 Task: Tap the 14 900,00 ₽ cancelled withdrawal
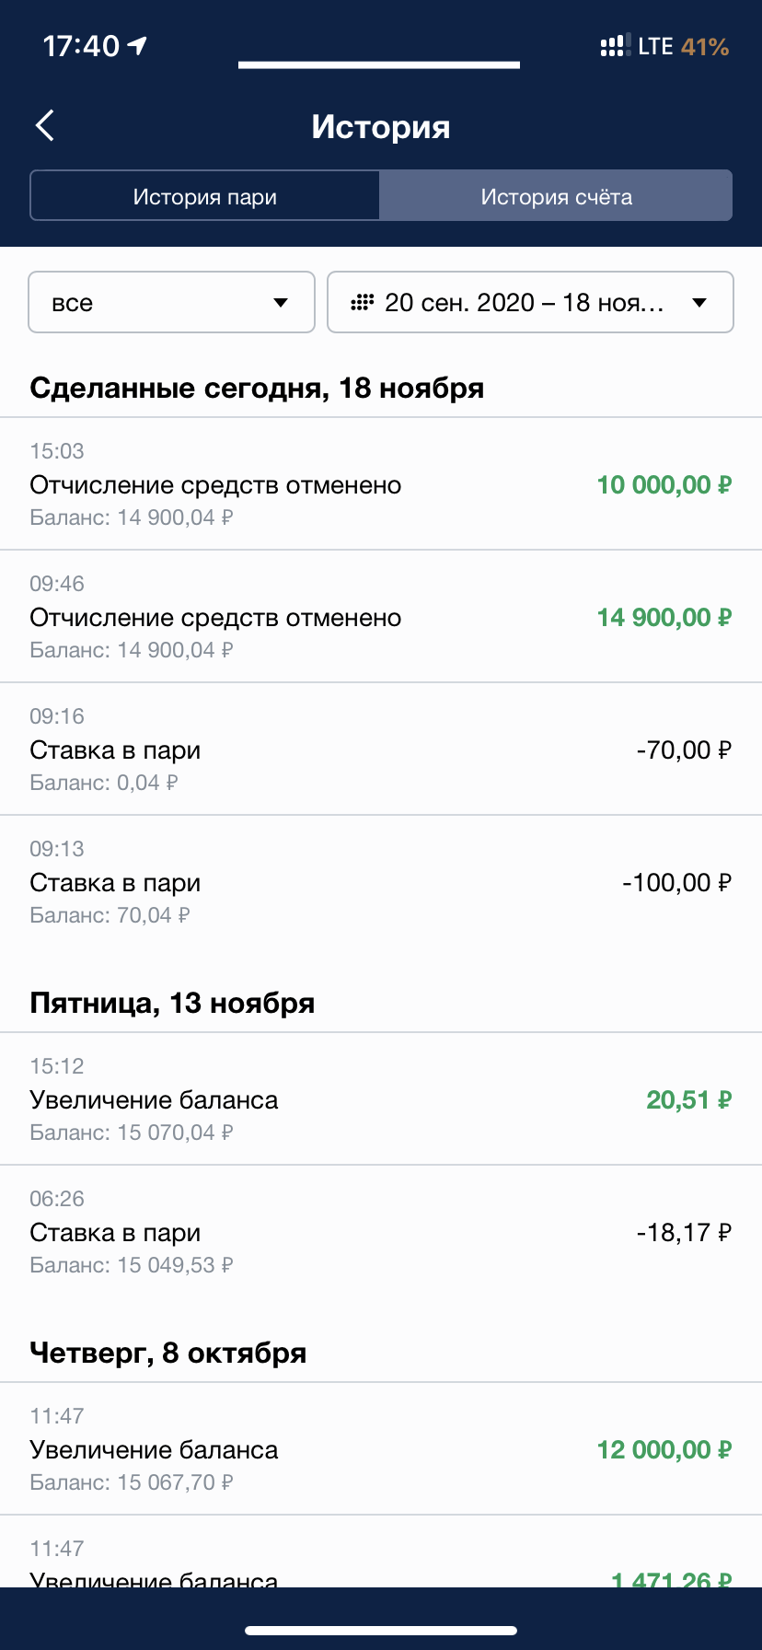[x=664, y=617]
